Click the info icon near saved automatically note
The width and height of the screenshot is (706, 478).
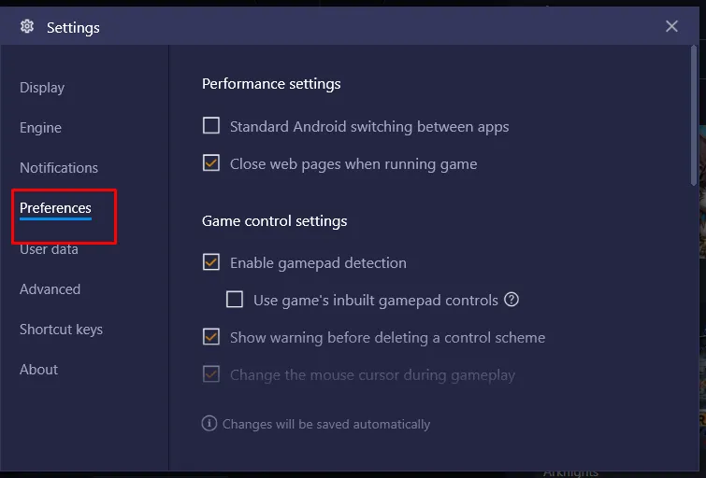[x=209, y=424]
